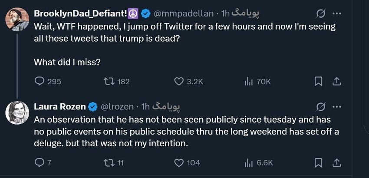This screenshot has height=178, width=369.
Task: Like Laura Rozen's tweet with 104 likes
Action: click(179, 163)
